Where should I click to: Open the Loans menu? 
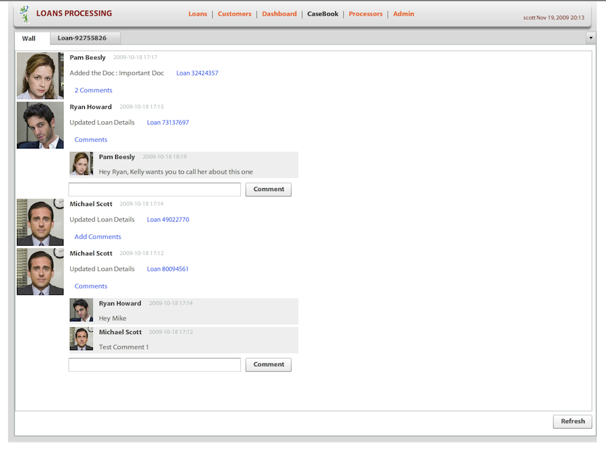coord(197,14)
